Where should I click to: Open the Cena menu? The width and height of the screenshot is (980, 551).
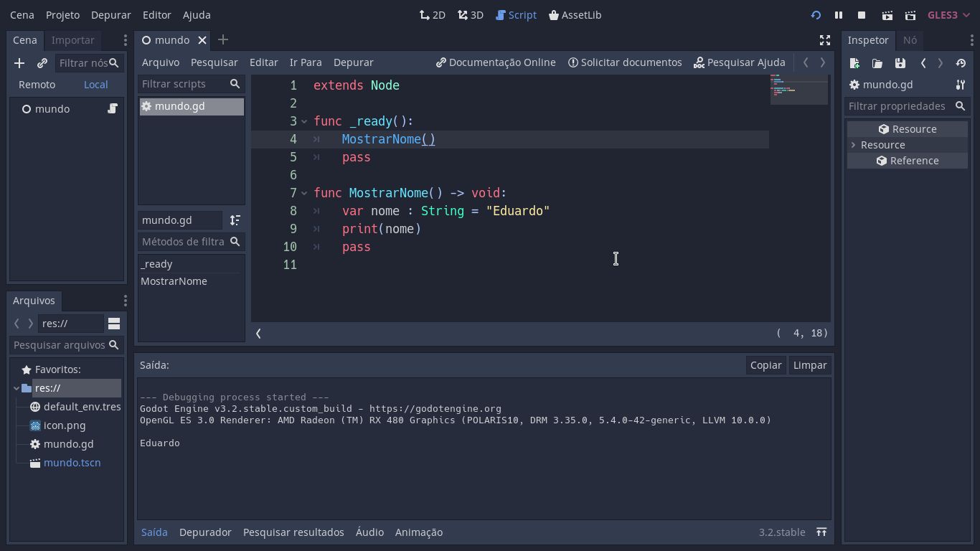coord(22,15)
